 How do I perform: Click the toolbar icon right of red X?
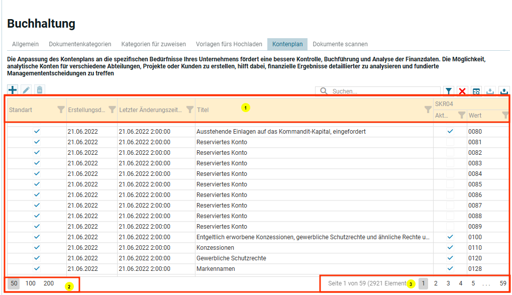click(476, 91)
